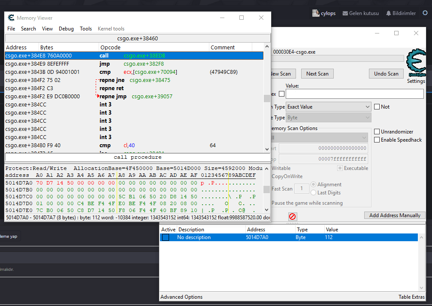Open the View menu in Memory Viewer
432x306 pixels.
[47, 29]
